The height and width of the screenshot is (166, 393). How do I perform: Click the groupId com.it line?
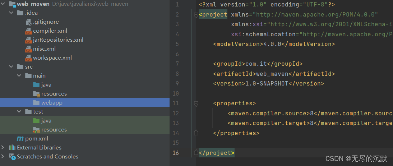258,64
